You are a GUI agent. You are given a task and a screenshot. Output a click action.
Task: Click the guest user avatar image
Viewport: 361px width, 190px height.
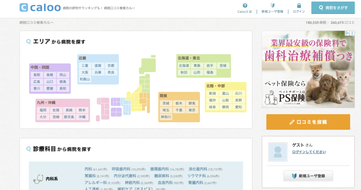[278, 152]
